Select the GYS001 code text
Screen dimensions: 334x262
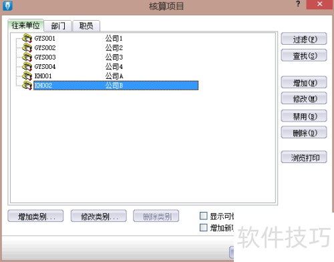point(45,38)
